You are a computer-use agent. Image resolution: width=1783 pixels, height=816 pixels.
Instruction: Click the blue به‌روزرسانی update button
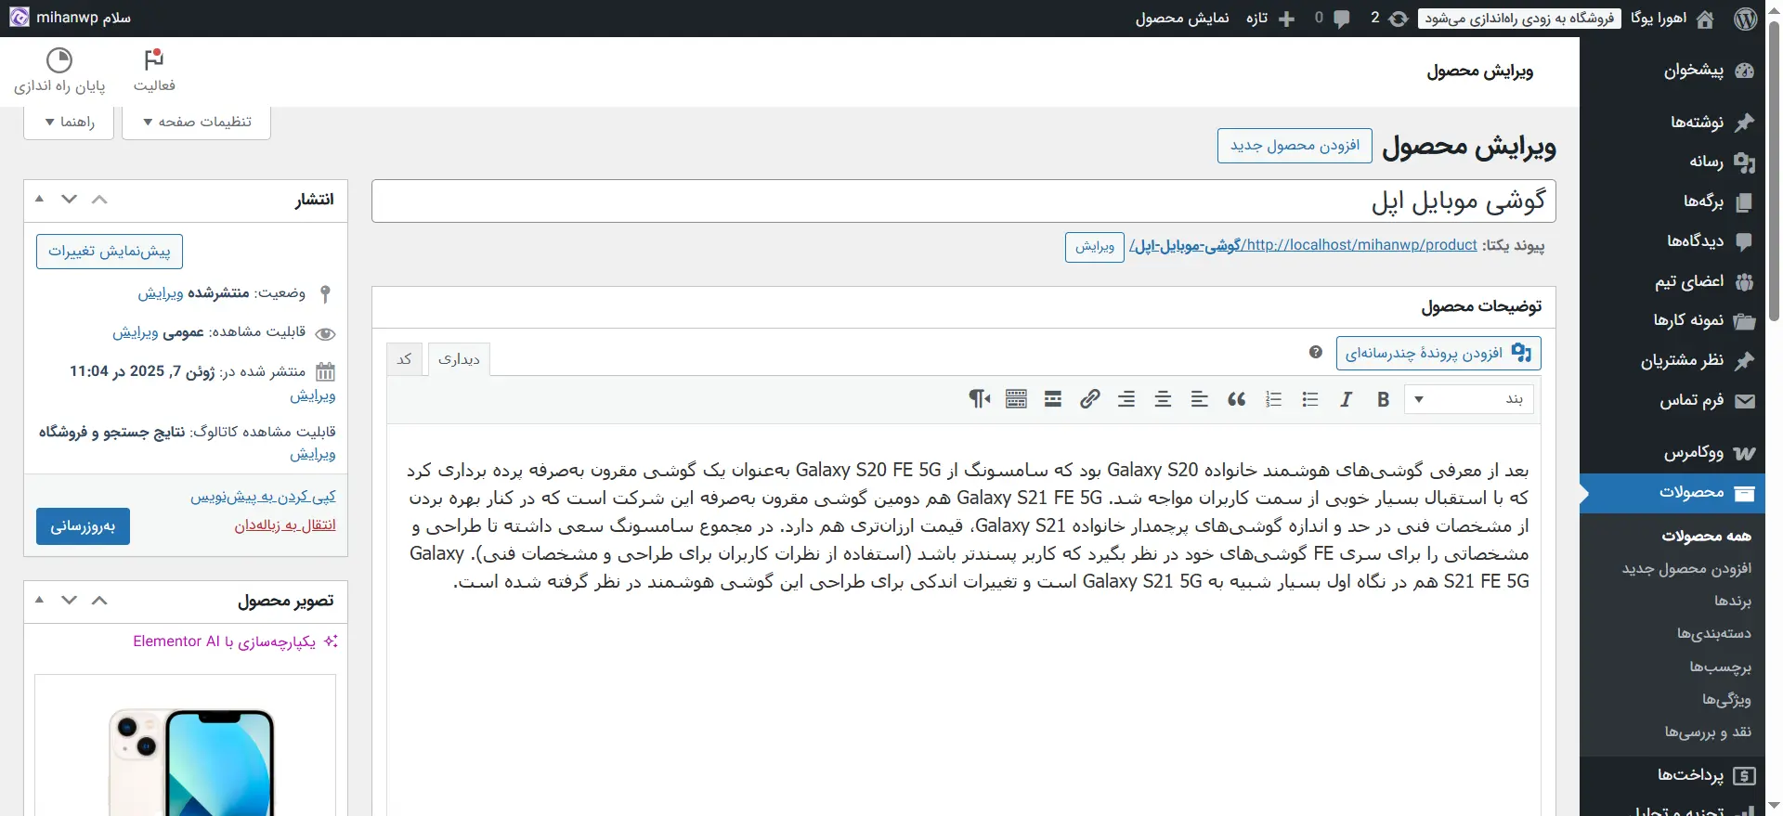pyautogui.click(x=83, y=526)
